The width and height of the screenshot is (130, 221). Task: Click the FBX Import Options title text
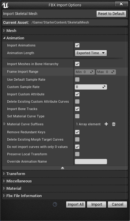coord(65,5)
